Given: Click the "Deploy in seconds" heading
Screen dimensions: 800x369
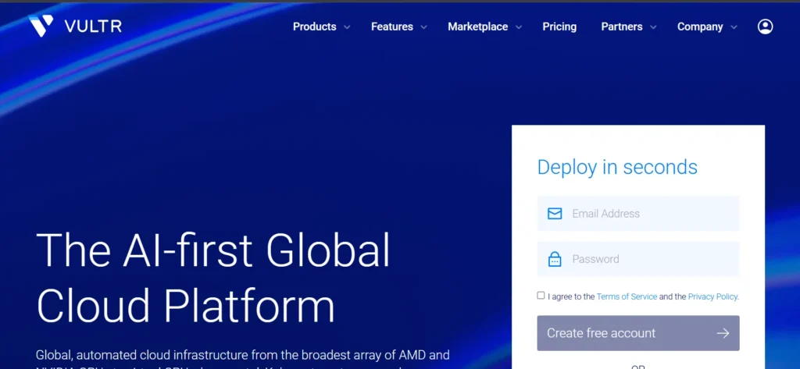Looking at the screenshot, I should [x=617, y=167].
